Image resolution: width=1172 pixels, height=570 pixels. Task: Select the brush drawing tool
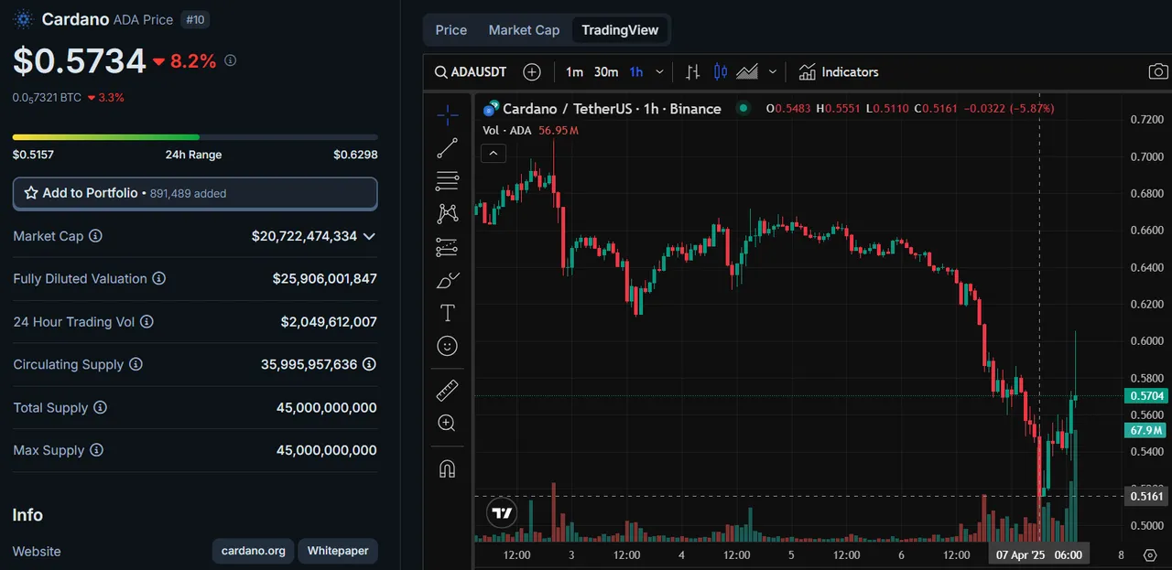(447, 280)
